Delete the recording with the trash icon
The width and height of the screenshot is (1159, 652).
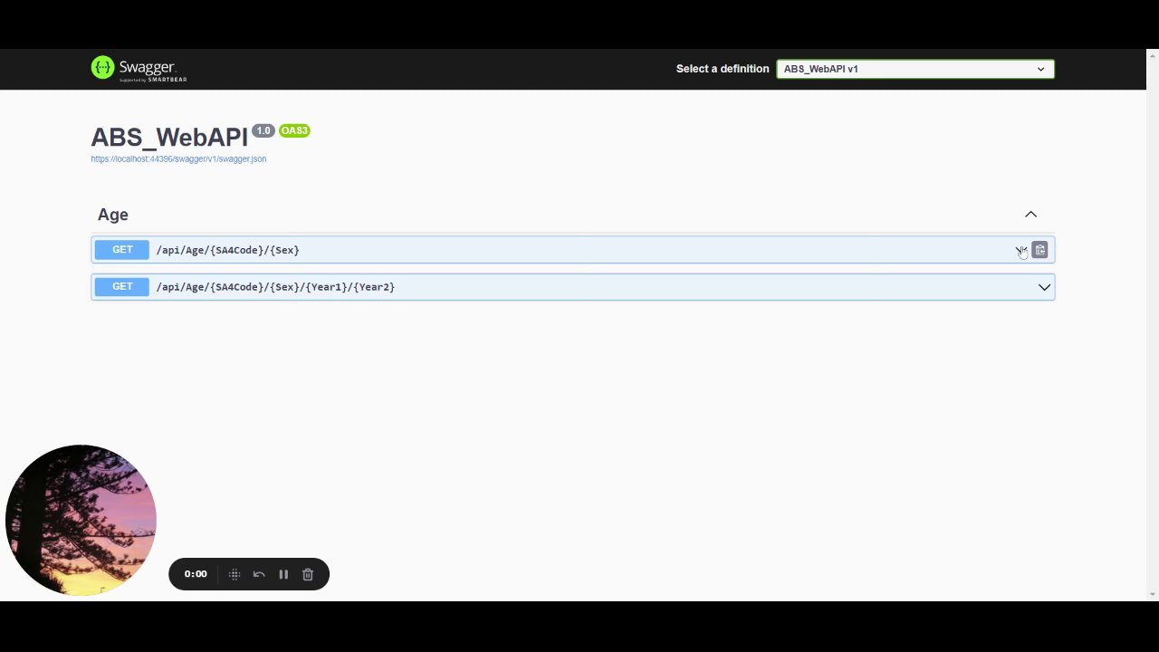tap(308, 574)
